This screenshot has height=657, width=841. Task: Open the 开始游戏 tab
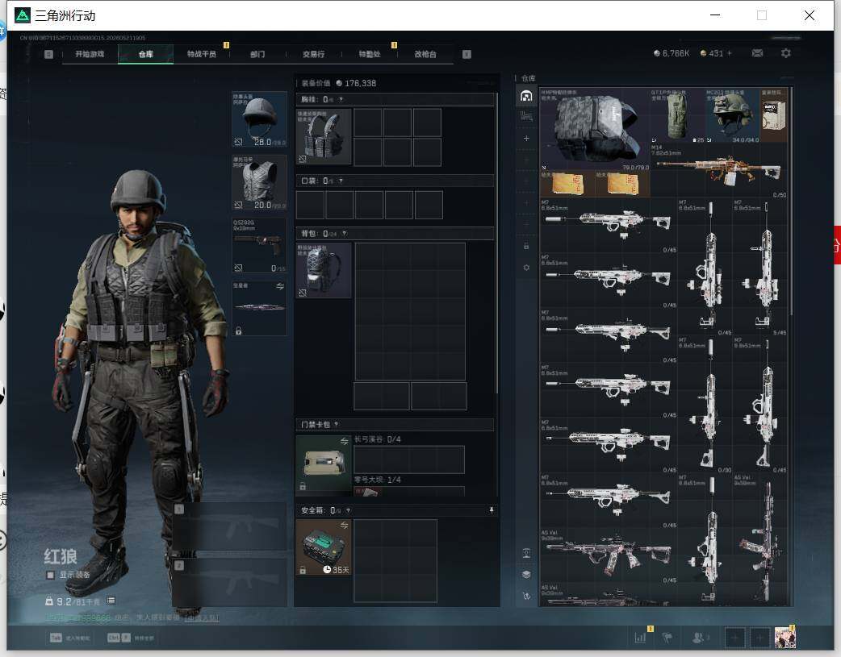[x=90, y=54]
